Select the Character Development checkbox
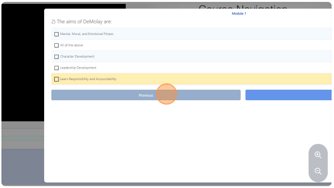Screen dimensions: 334x188 57,57
